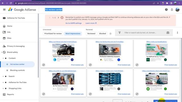Go to previous notification in banner
The width and height of the screenshot is (182, 102).
[49, 18]
